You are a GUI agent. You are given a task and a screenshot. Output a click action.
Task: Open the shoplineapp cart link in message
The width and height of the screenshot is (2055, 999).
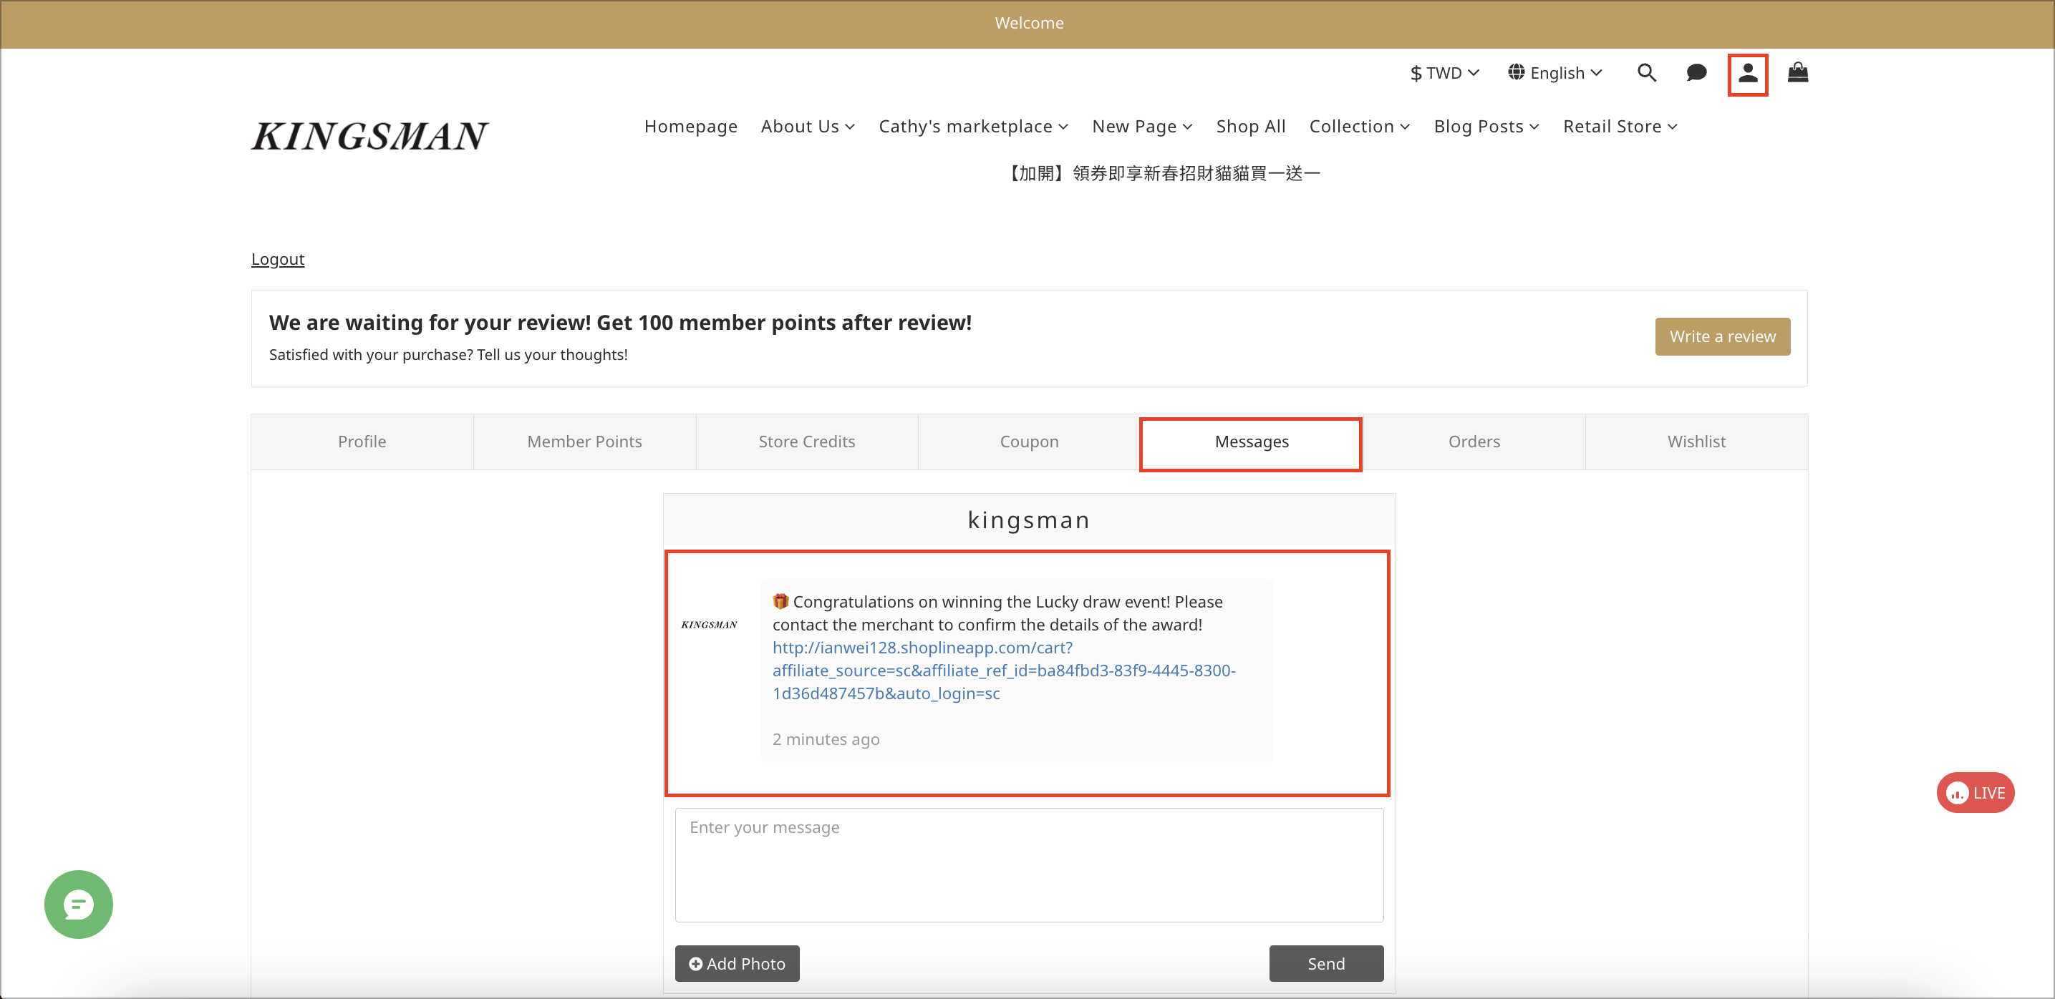coord(1004,671)
